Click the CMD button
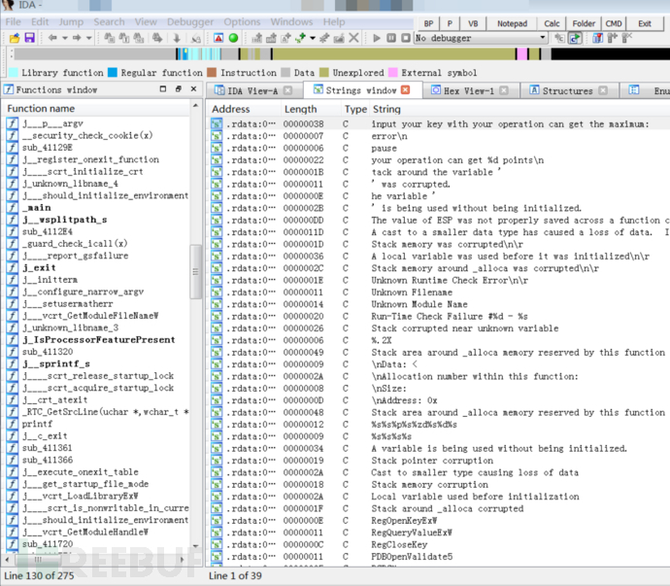This screenshot has width=670, height=586. click(x=614, y=22)
